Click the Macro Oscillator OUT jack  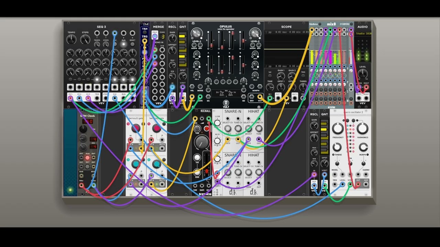358,185
